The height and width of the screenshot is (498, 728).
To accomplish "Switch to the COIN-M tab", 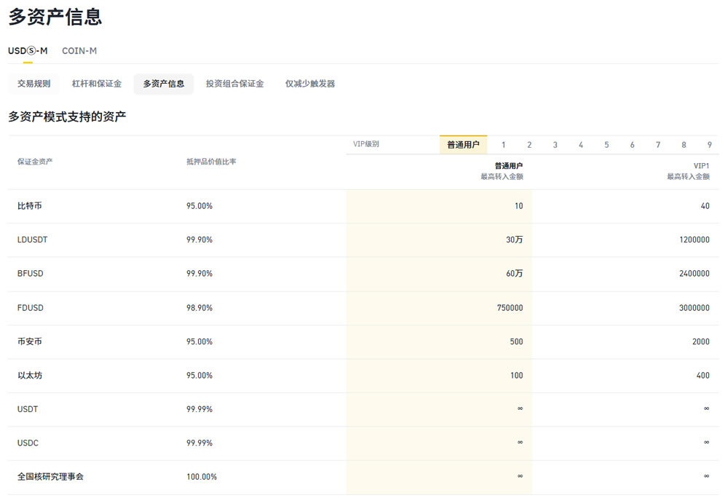I will 79,50.
